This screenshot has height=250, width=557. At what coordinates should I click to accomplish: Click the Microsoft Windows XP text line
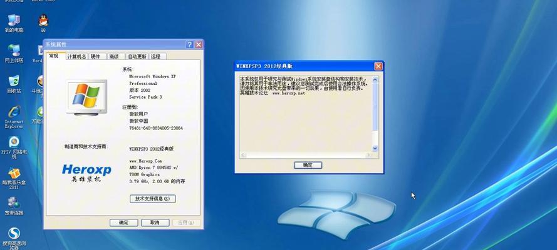point(153,76)
